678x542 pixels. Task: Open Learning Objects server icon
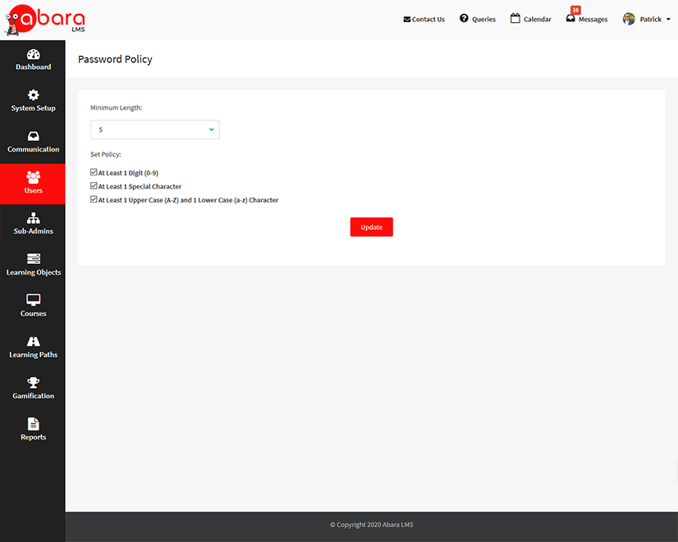coord(34,258)
